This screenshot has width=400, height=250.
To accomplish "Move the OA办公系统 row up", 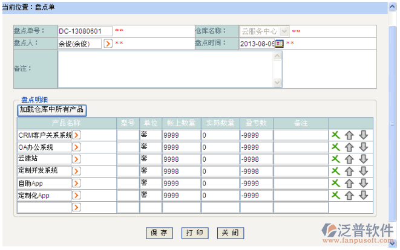I will (349, 147).
